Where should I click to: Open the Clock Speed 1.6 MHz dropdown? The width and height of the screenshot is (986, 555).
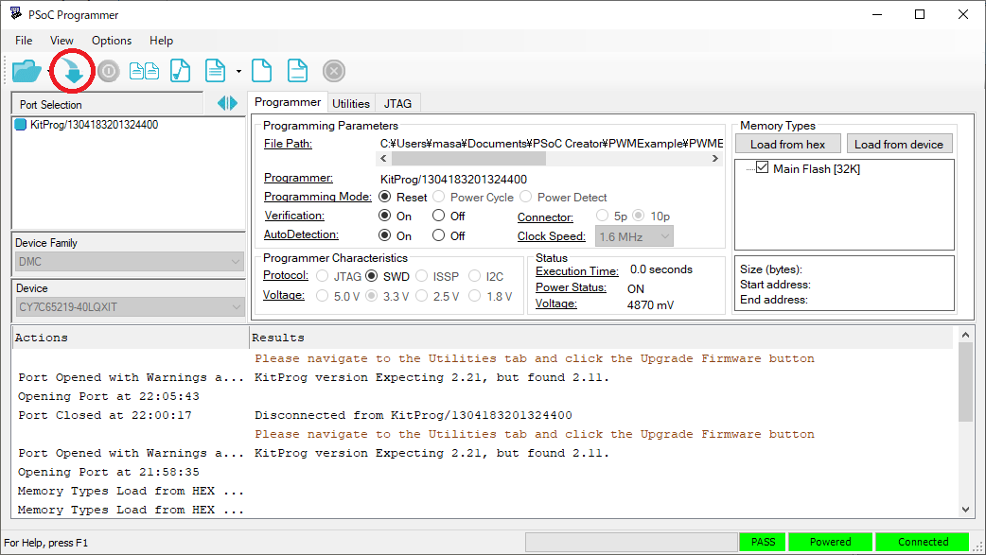634,236
